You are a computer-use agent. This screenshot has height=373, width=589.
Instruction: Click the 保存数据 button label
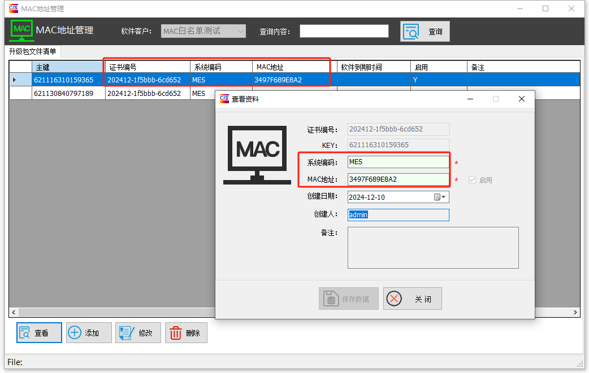coord(356,299)
